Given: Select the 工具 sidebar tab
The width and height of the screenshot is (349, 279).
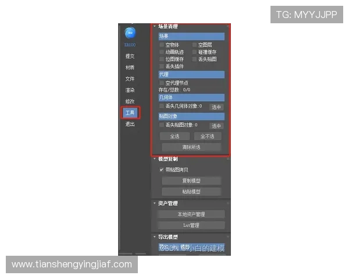Looking at the screenshot, I should click(x=130, y=113).
